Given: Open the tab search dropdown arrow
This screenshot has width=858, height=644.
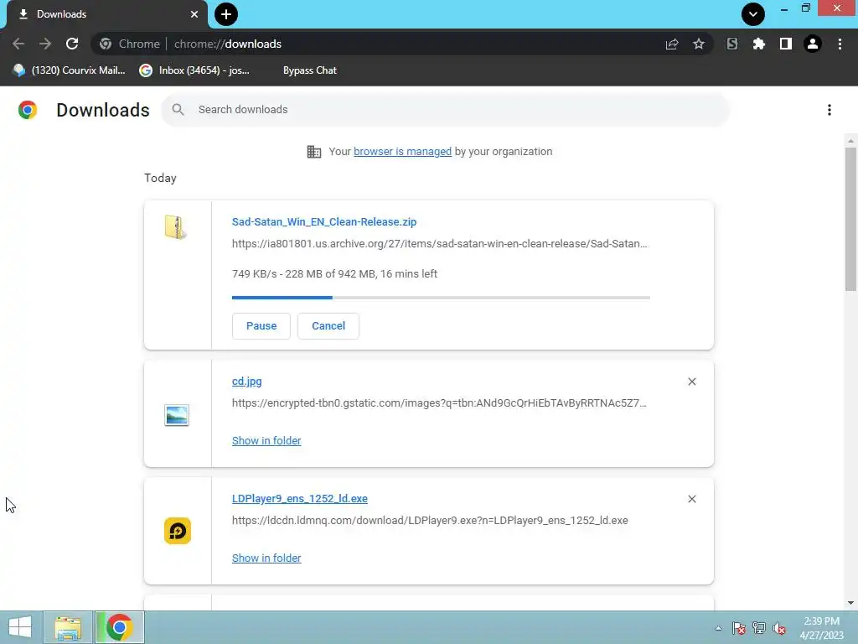Looking at the screenshot, I should [x=753, y=14].
